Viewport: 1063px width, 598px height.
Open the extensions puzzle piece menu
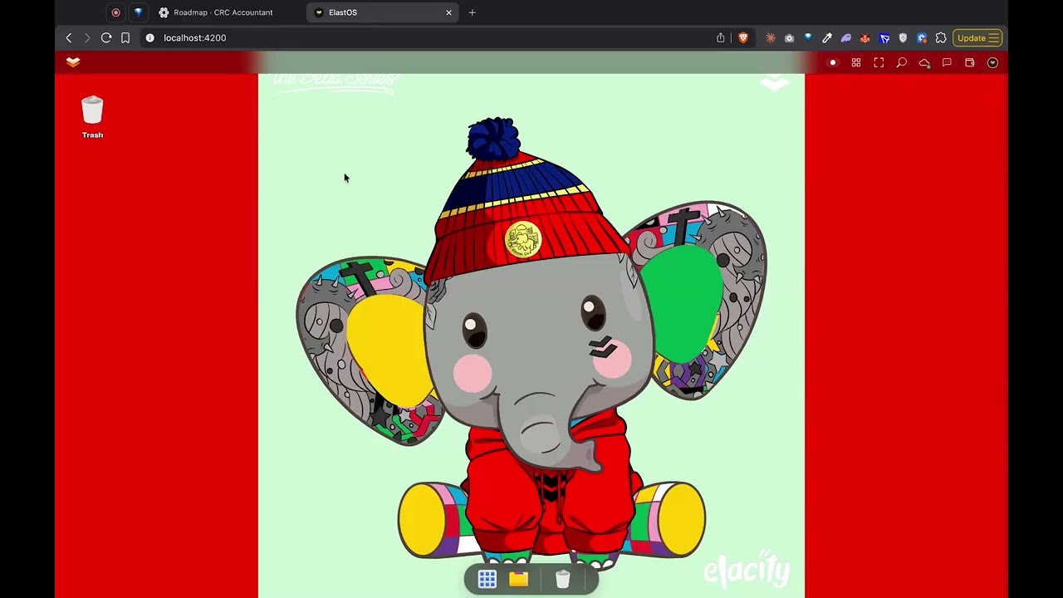pos(941,37)
